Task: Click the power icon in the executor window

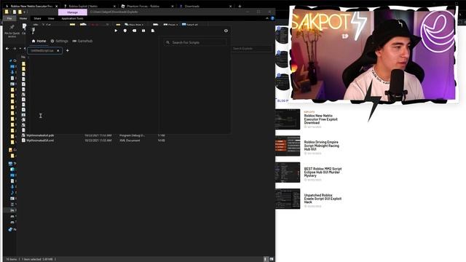Action: [x=226, y=31]
